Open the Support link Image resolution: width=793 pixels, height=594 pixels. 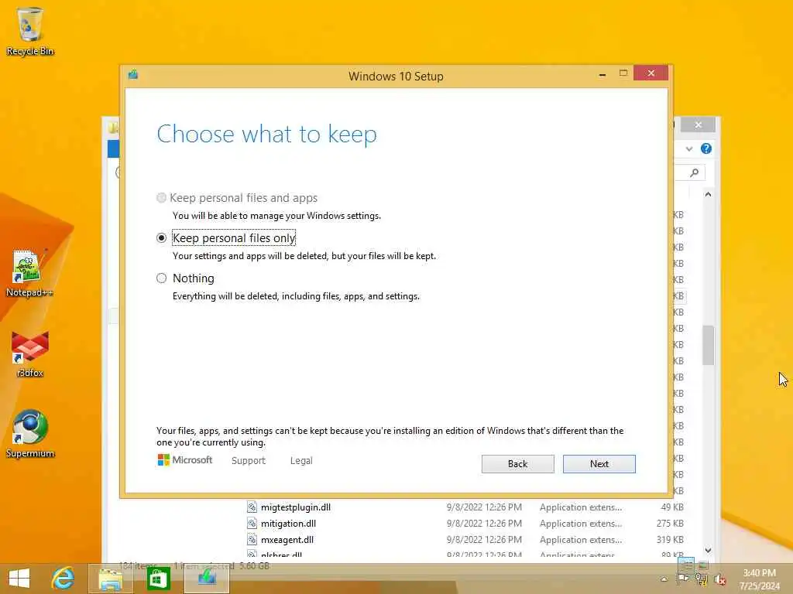click(249, 461)
